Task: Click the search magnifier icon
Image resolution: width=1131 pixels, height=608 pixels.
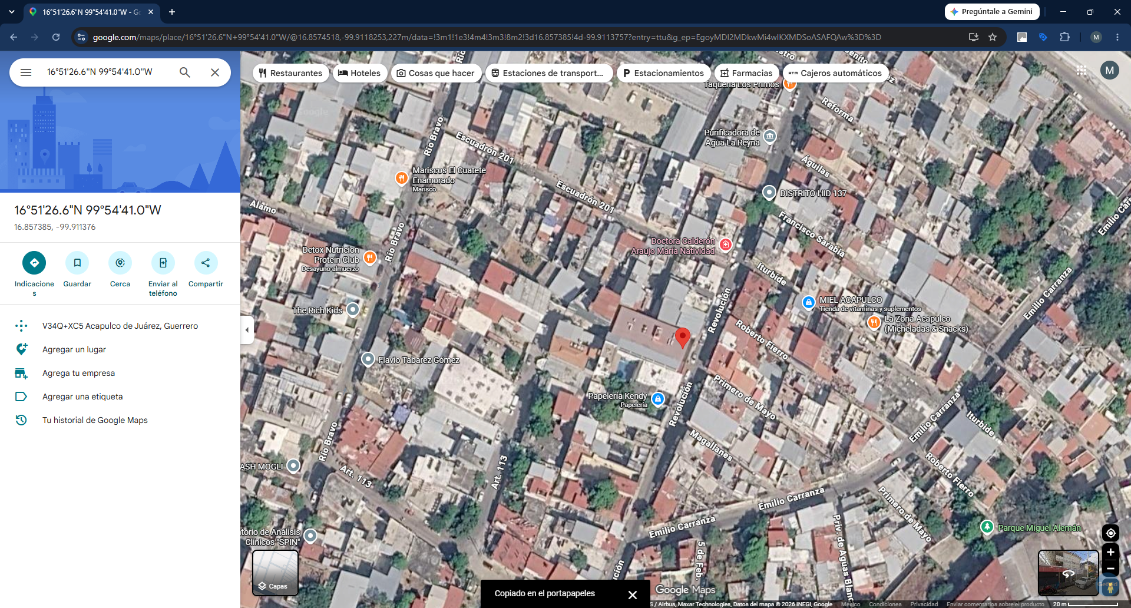Action: 185,72
